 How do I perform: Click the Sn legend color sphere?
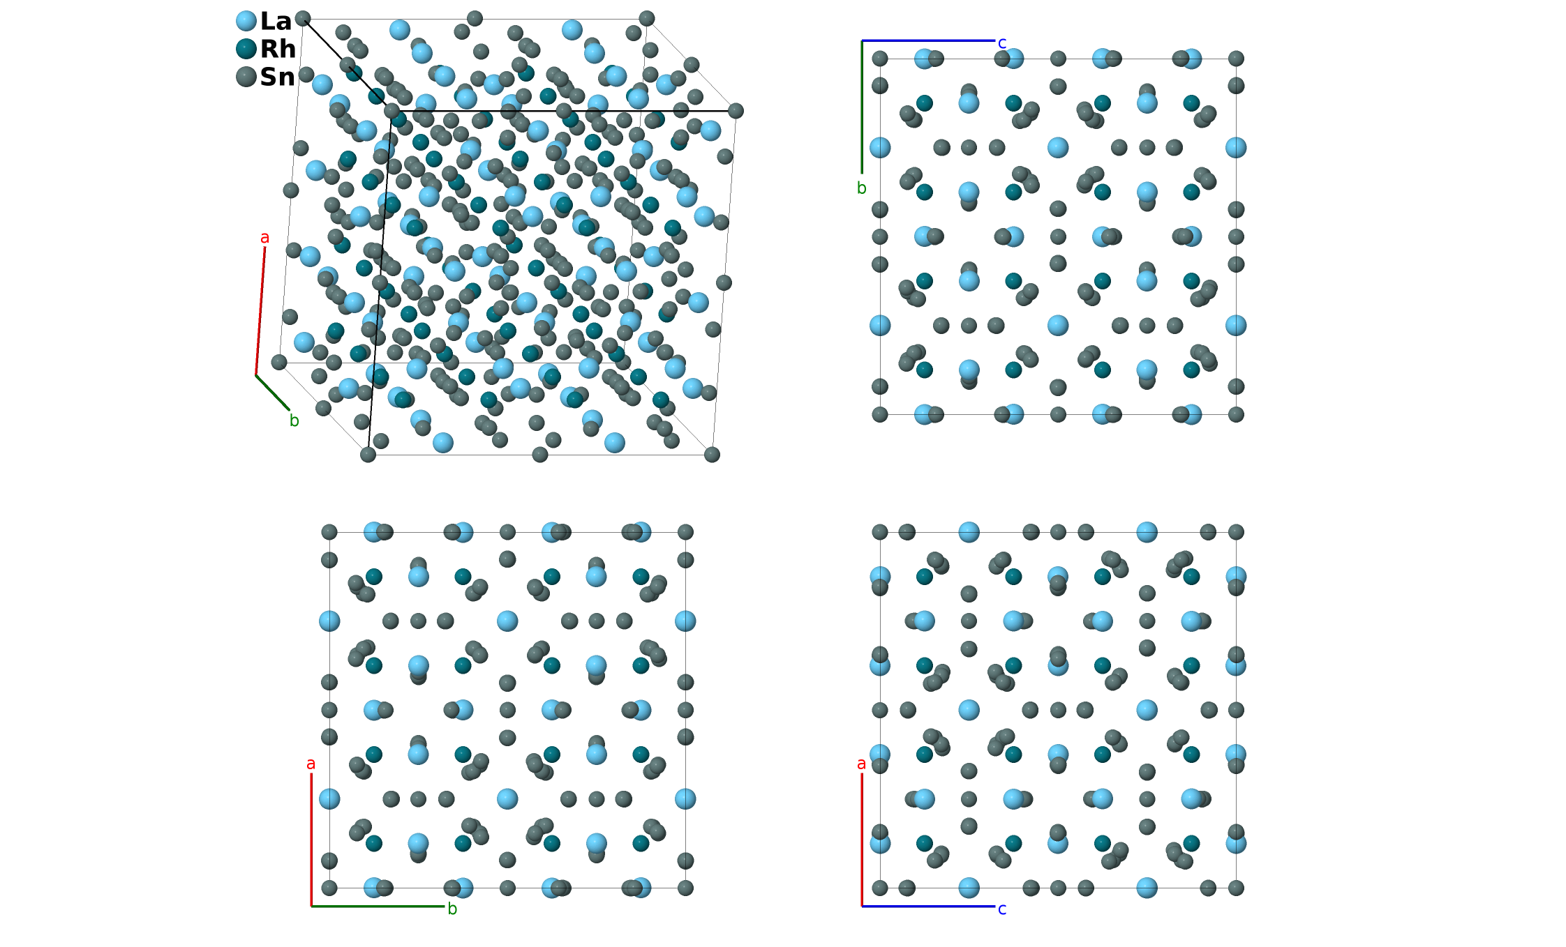(x=246, y=77)
